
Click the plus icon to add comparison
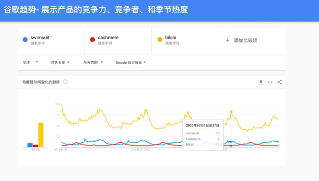227,40
